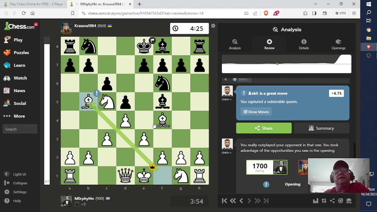Toggle the browser sidebar panel

[314, 13]
